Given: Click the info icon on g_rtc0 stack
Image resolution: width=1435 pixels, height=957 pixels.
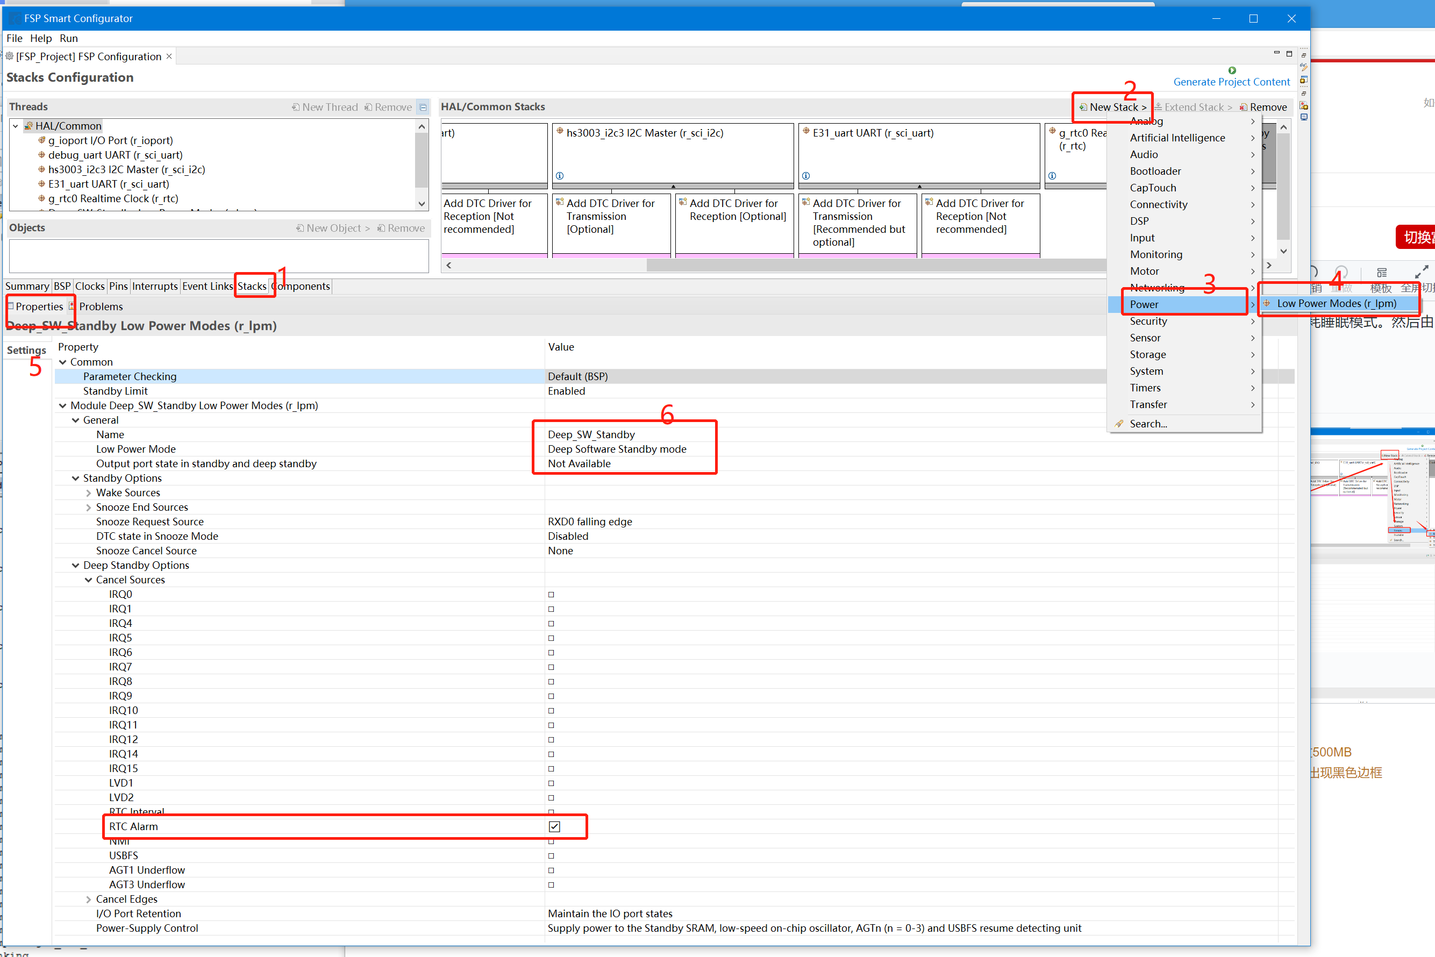Looking at the screenshot, I should [x=1052, y=176].
